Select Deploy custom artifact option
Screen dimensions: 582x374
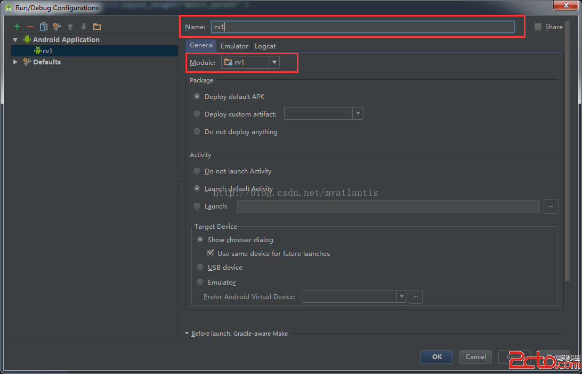point(197,114)
